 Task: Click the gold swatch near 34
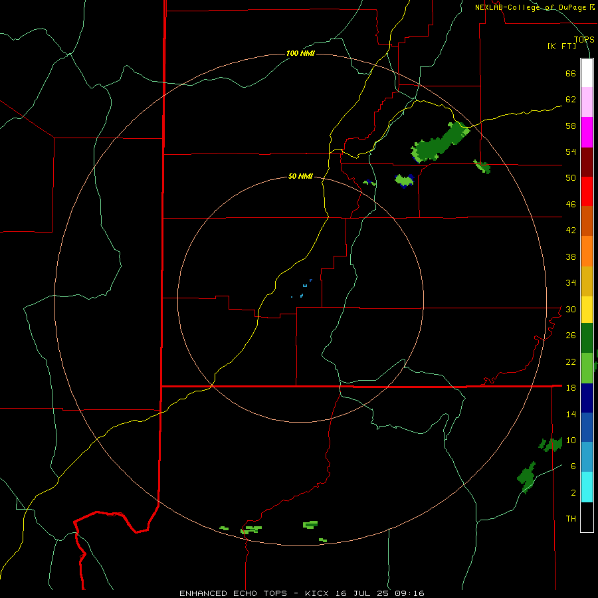pos(587,281)
